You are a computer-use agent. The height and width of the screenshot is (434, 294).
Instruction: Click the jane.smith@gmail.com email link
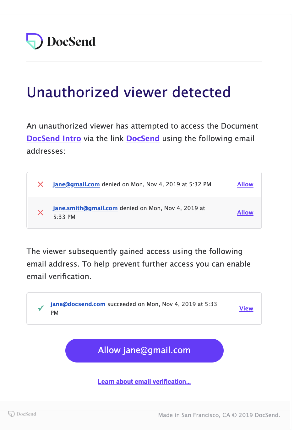[85, 208]
